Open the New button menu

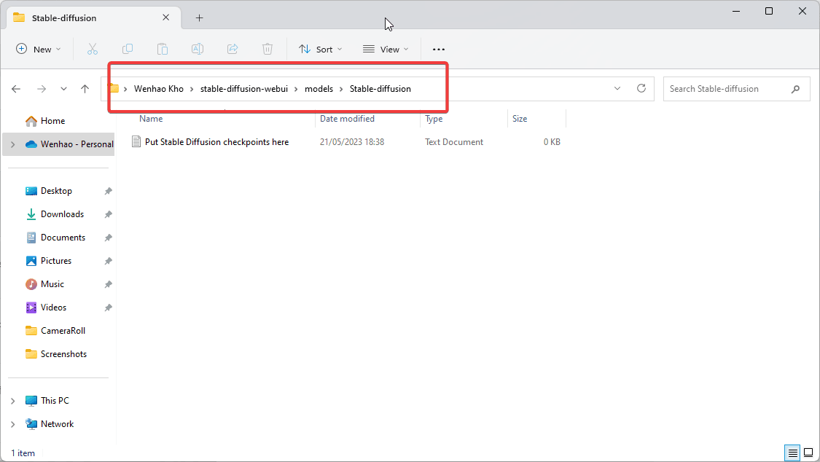click(x=38, y=49)
